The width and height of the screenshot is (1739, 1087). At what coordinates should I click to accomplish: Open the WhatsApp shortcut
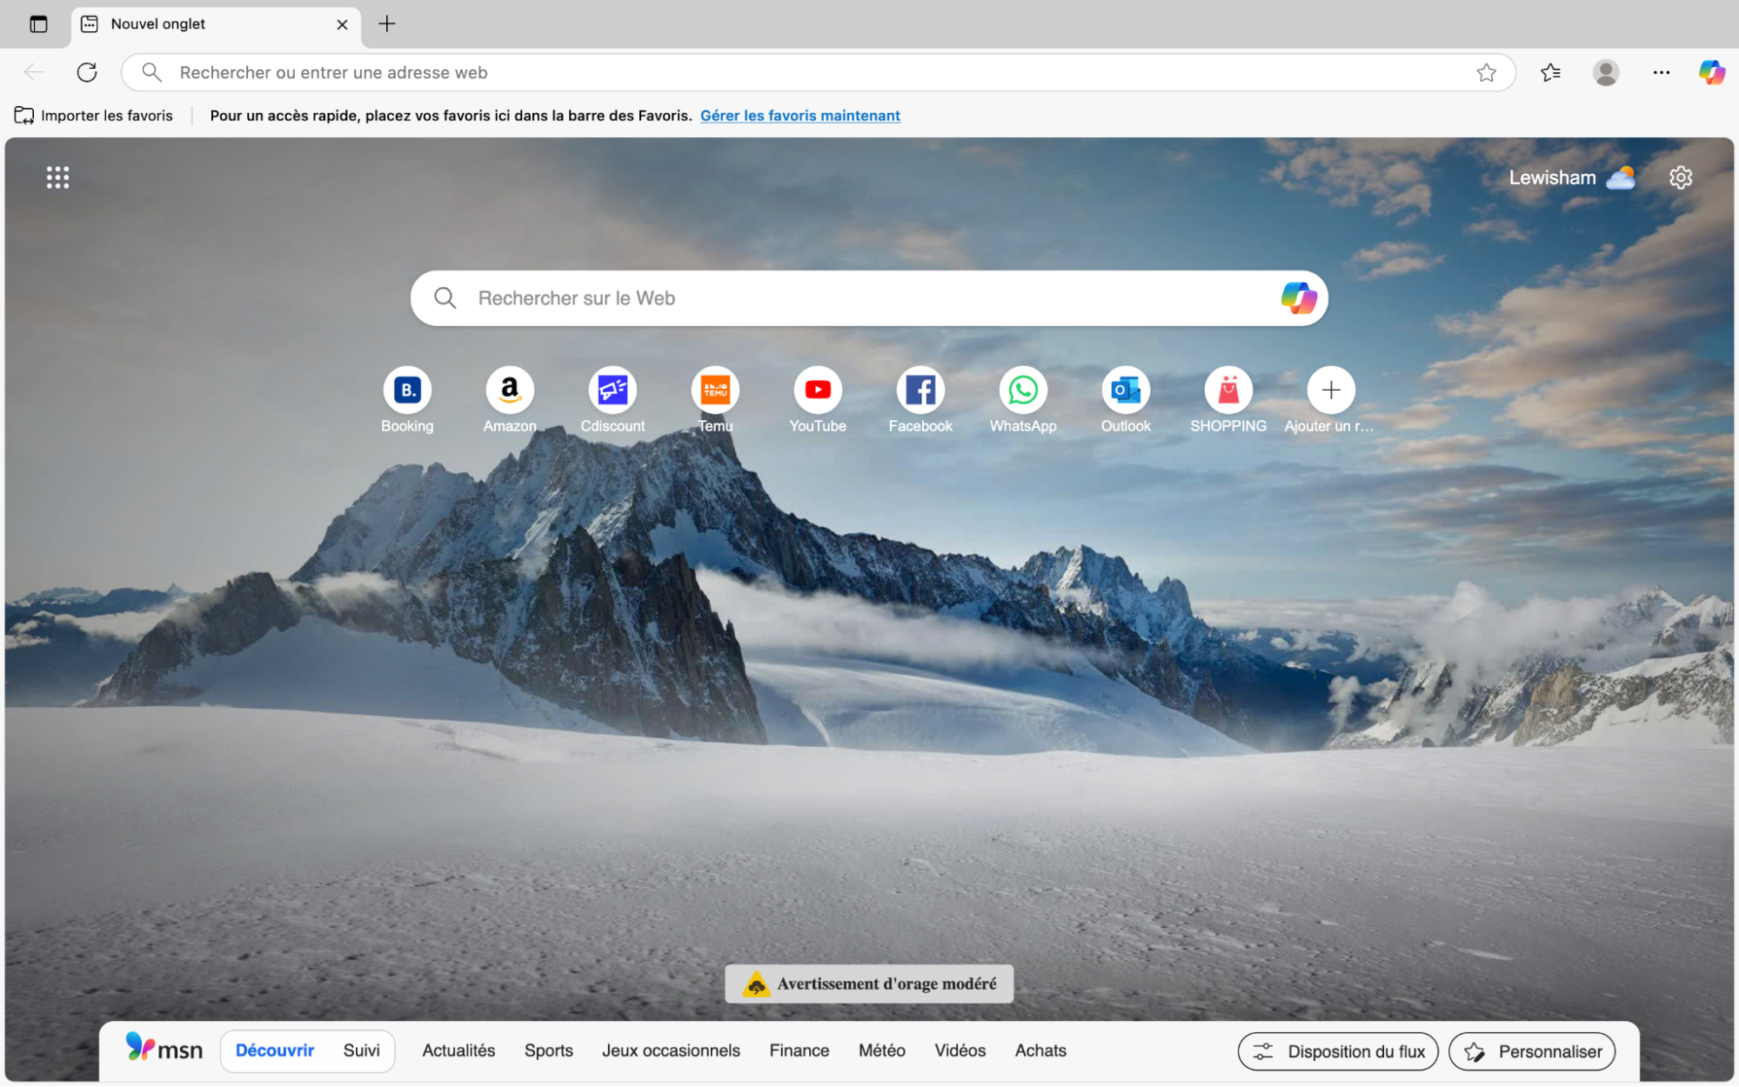click(x=1022, y=390)
